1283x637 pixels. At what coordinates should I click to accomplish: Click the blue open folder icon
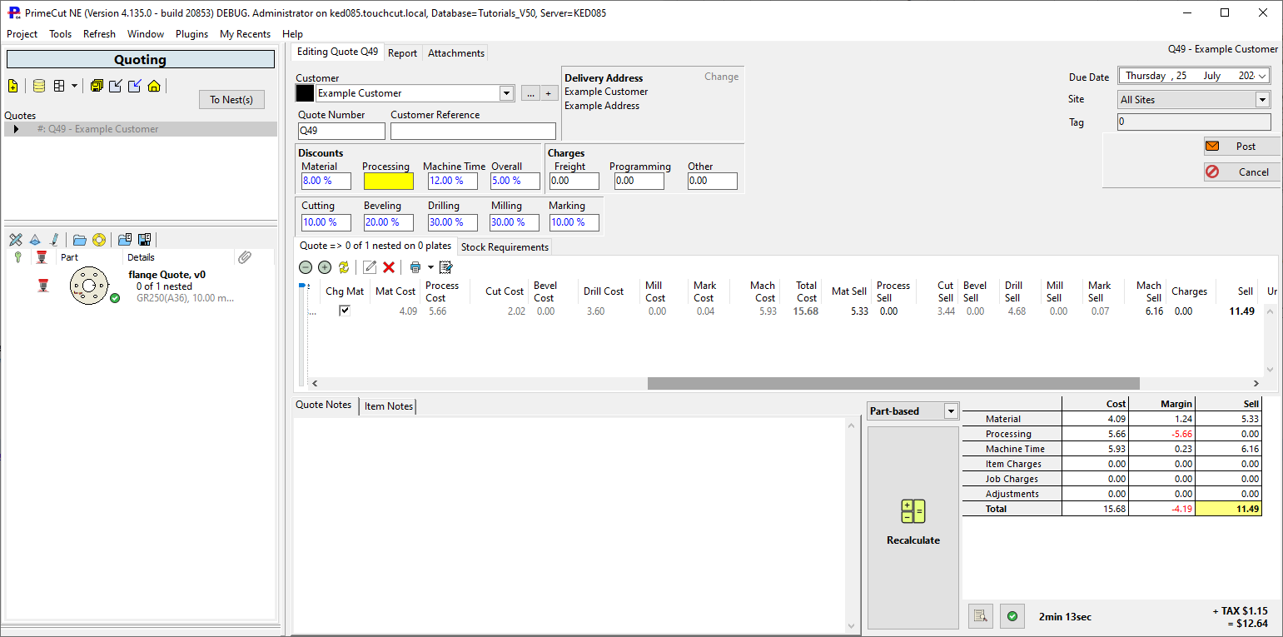[x=80, y=240]
